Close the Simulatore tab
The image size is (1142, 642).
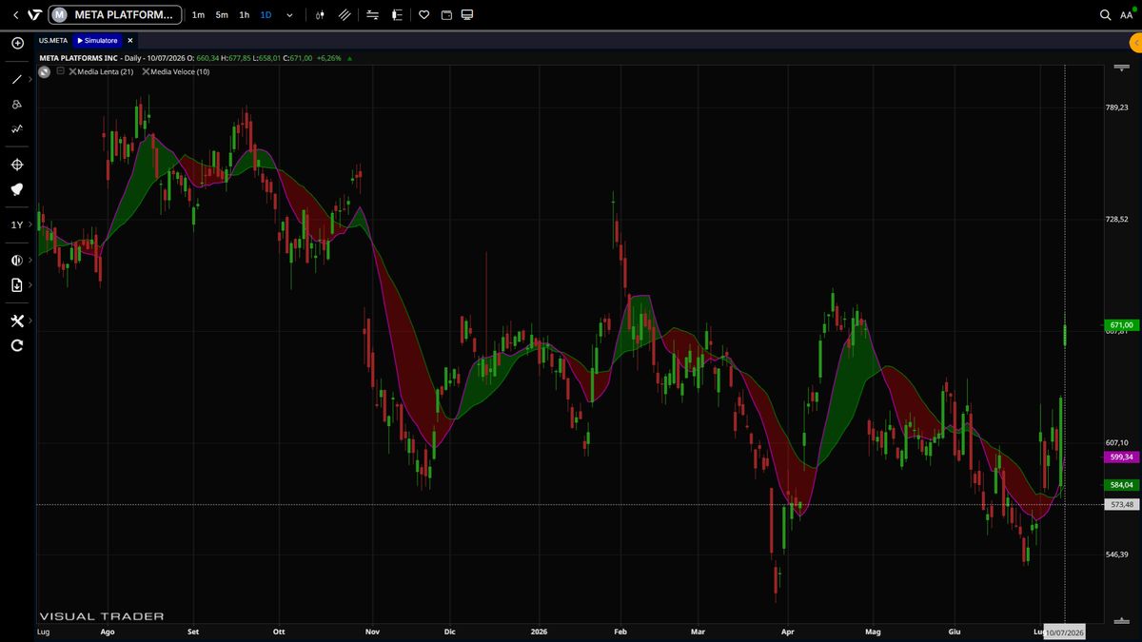pos(129,41)
